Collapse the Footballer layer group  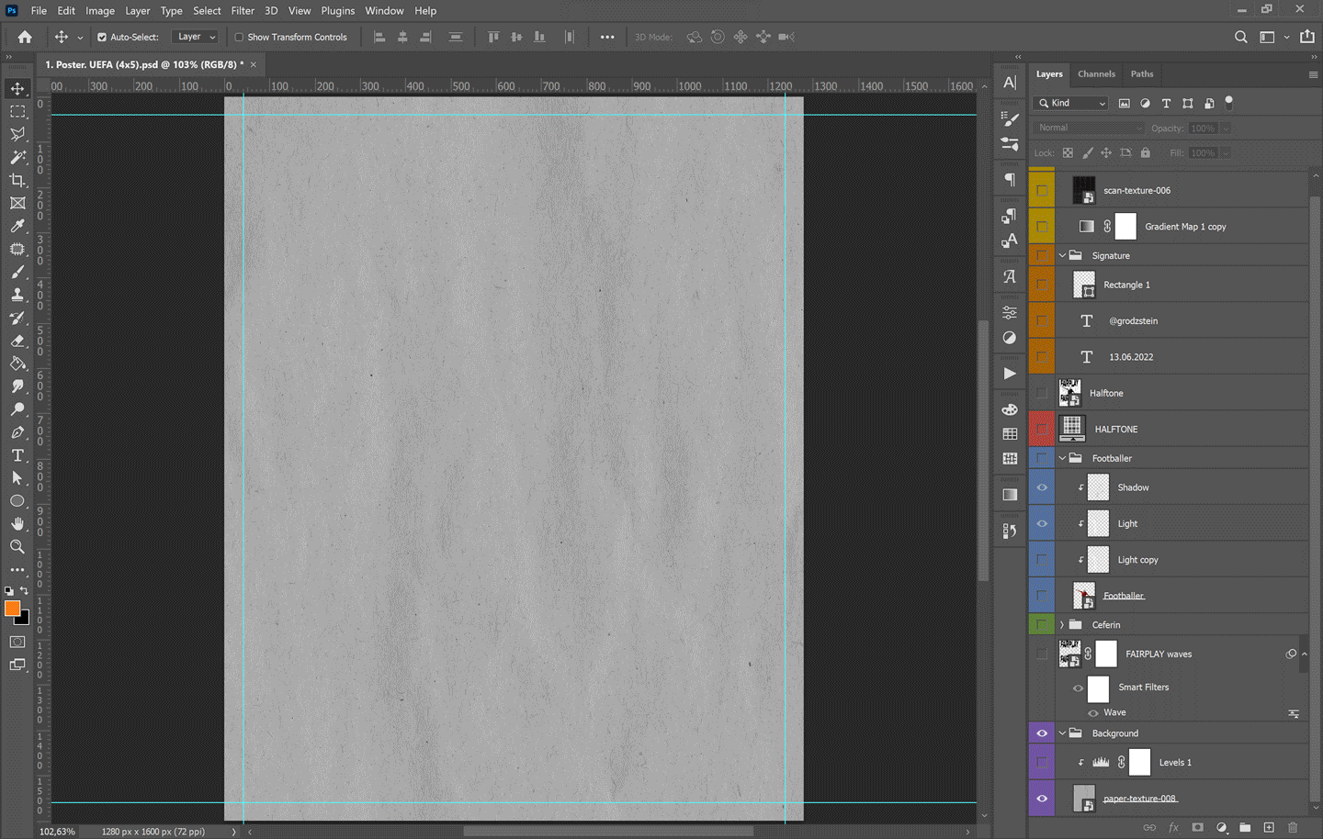1062,458
